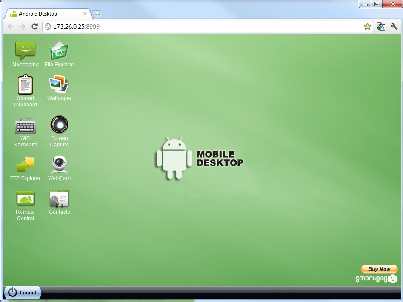This screenshot has width=403, height=302.
Task: Open Remote Control icon
Action: point(25,198)
